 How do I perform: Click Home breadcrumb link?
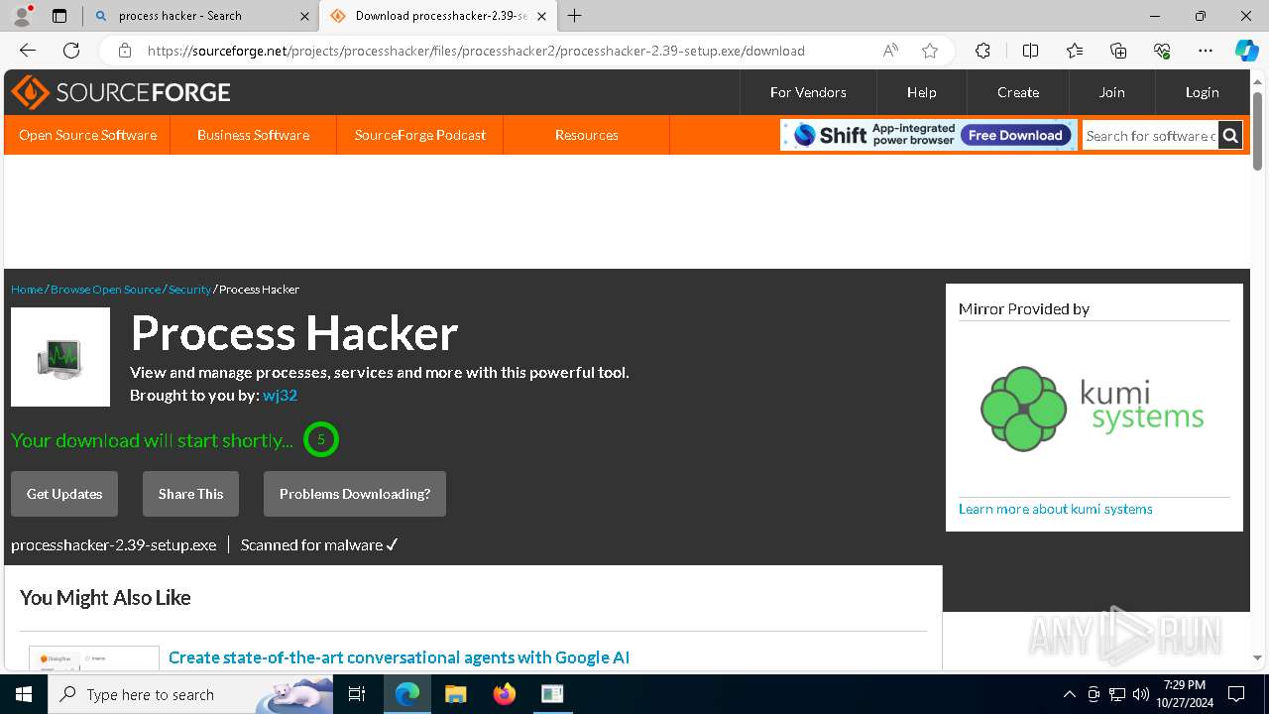[x=27, y=290]
